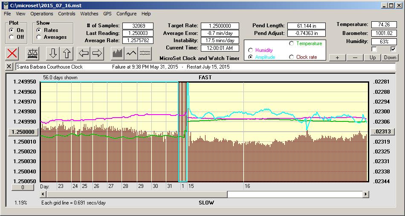The image size is (405, 216).
Task: Open the GPS menu
Action: (x=107, y=14)
